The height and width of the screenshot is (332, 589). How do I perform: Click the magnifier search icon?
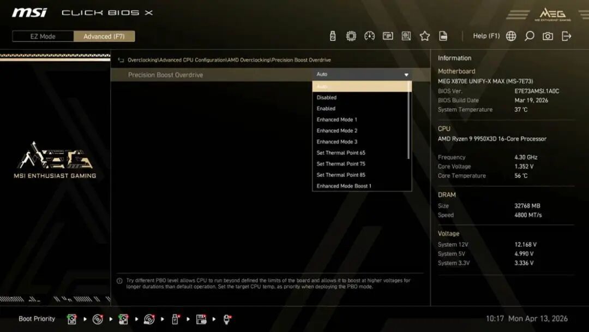pyautogui.click(x=529, y=36)
